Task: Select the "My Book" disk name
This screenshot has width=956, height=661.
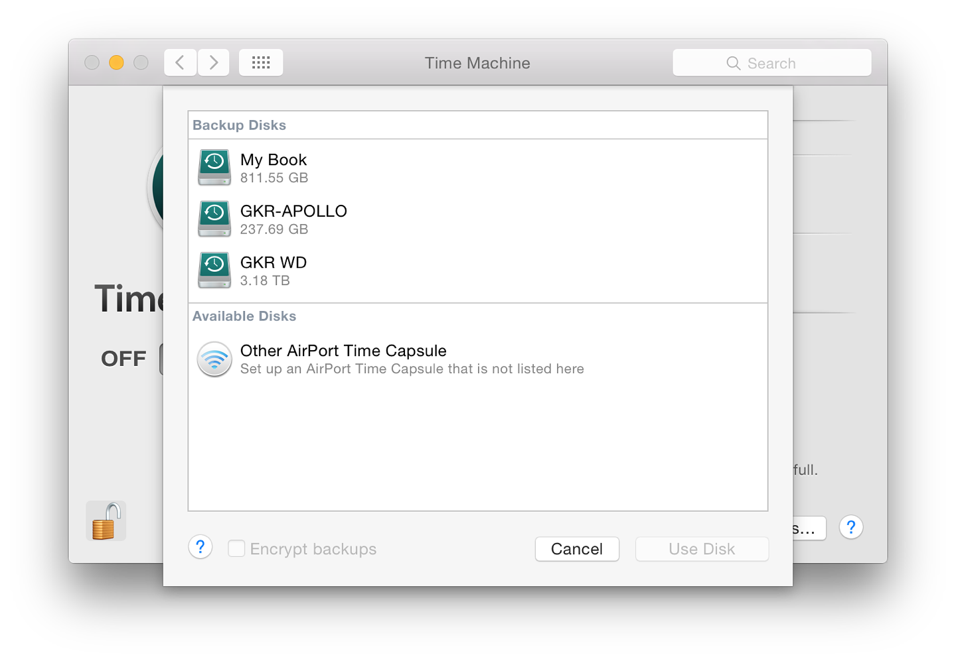Action: (x=274, y=160)
